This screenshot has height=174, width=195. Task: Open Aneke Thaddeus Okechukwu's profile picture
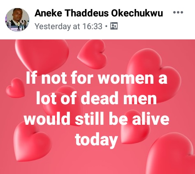click(x=17, y=20)
